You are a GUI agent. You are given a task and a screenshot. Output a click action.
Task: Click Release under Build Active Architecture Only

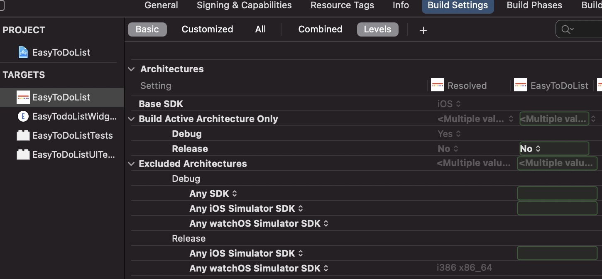pyautogui.click(x=190, y=149)
